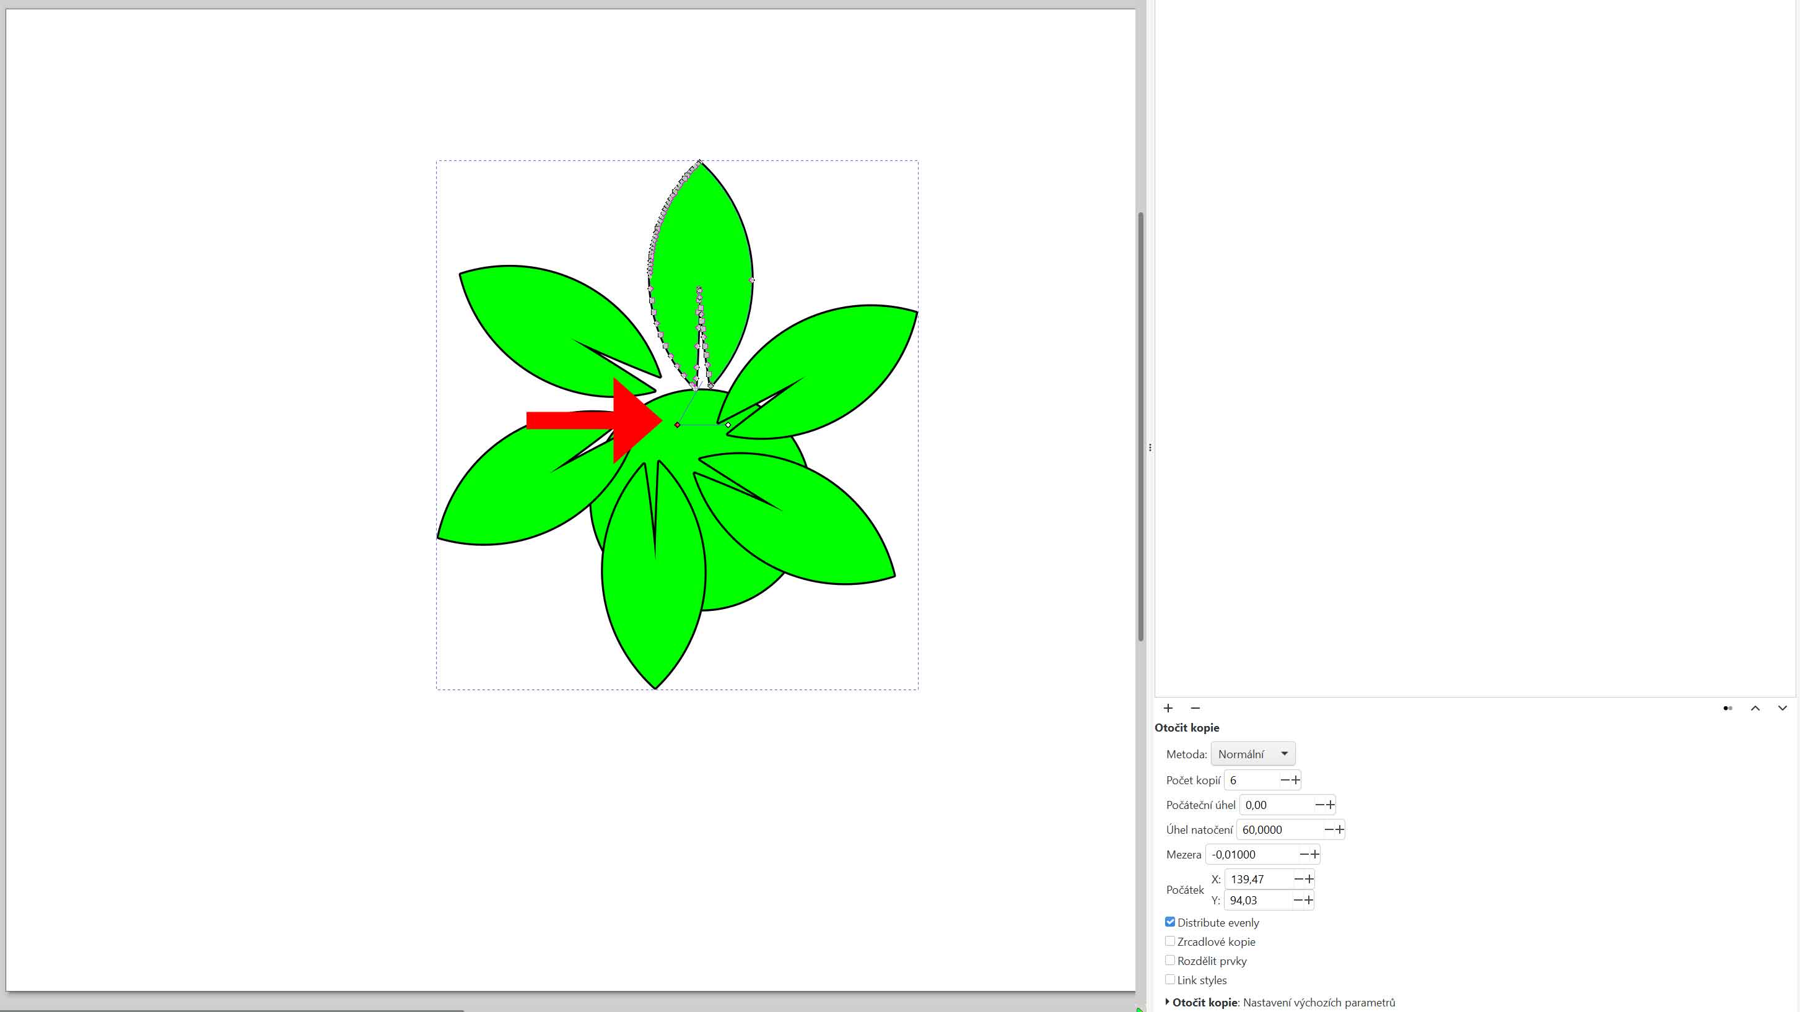The width and height of the screenshot is (1800, 1012).
Task: Click the red diamond origin handle
Action: tap(677, 425)
